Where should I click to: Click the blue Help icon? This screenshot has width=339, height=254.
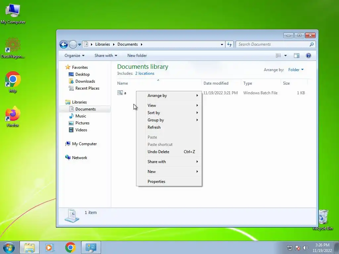[x=309, y=56]
